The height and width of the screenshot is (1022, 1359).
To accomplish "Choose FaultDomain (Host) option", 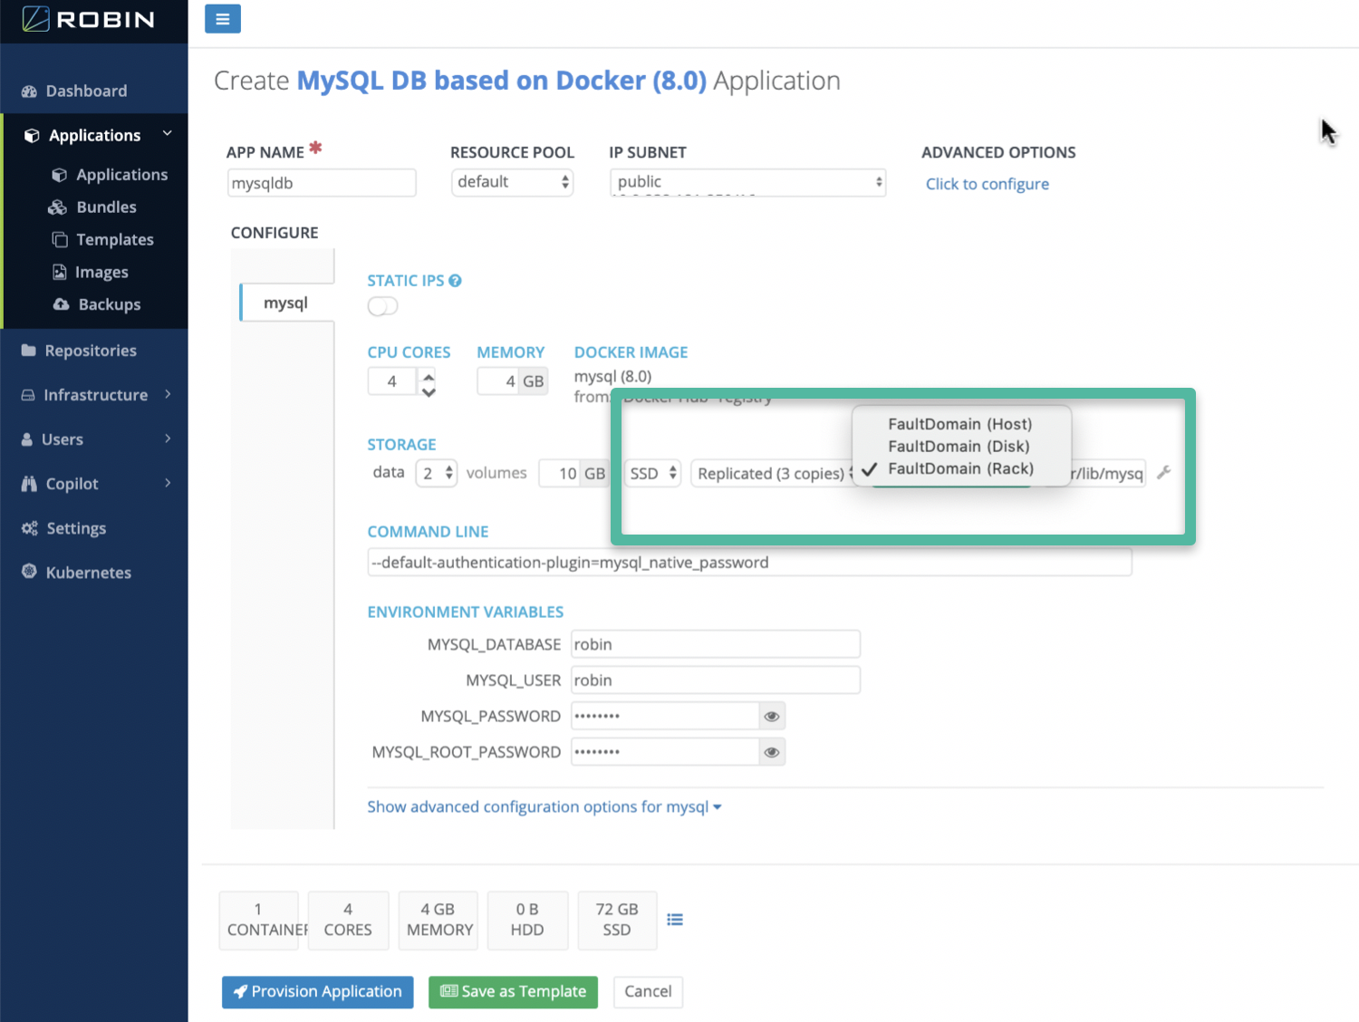I will pyautogui.click(x=960, y=424).
